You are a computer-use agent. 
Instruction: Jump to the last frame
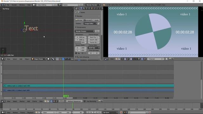pos(101,112)
